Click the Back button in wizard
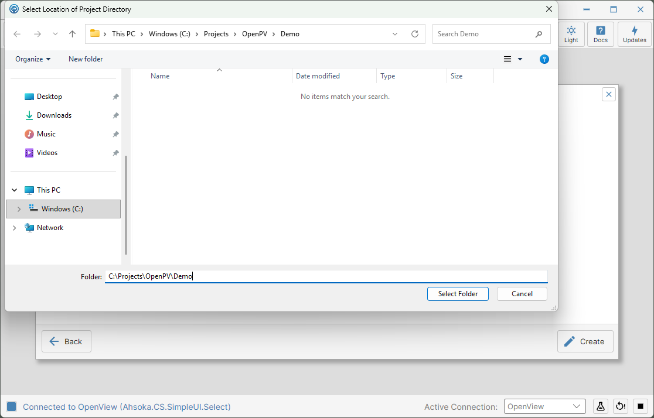654x418 pixels. (x=66, y=341)
